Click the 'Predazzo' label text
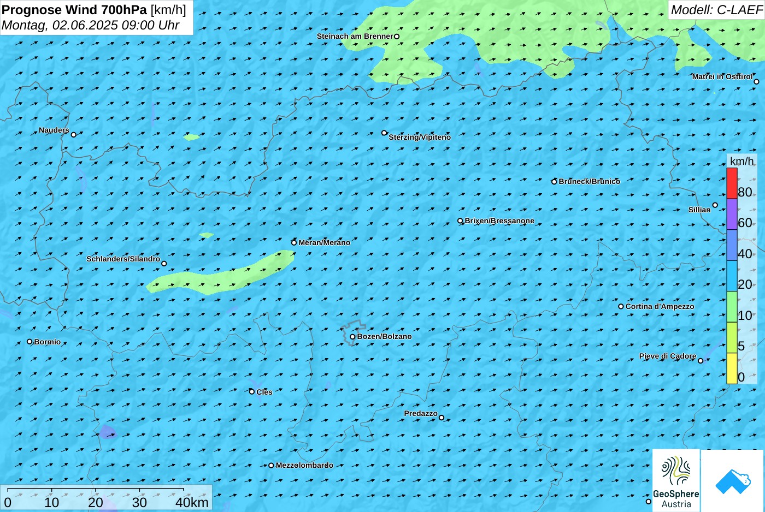 (x=421, y=413)
